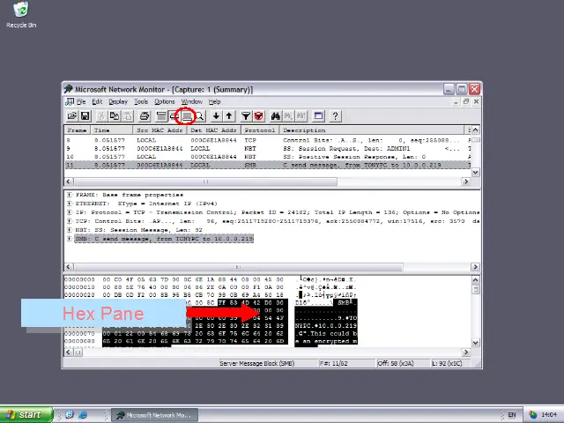Click the Save floppy disk toolbar icon

coord(85,115)
